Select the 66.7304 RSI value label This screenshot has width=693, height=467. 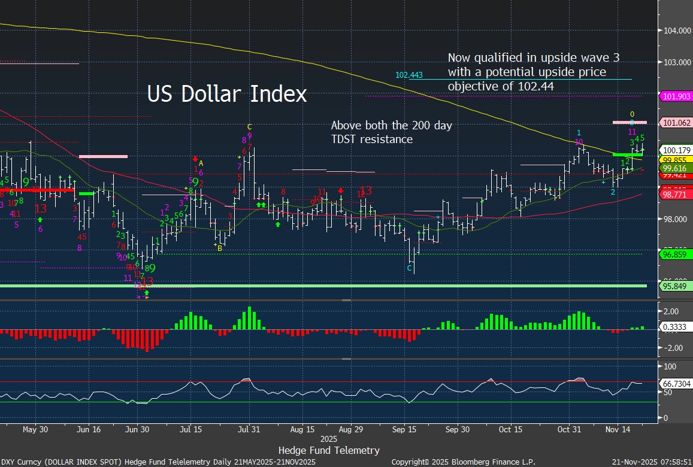tap(676, 382)
